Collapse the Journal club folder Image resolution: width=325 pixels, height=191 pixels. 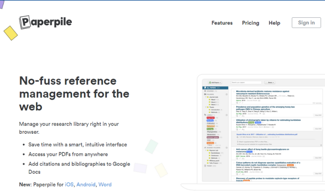coord(206,97)
